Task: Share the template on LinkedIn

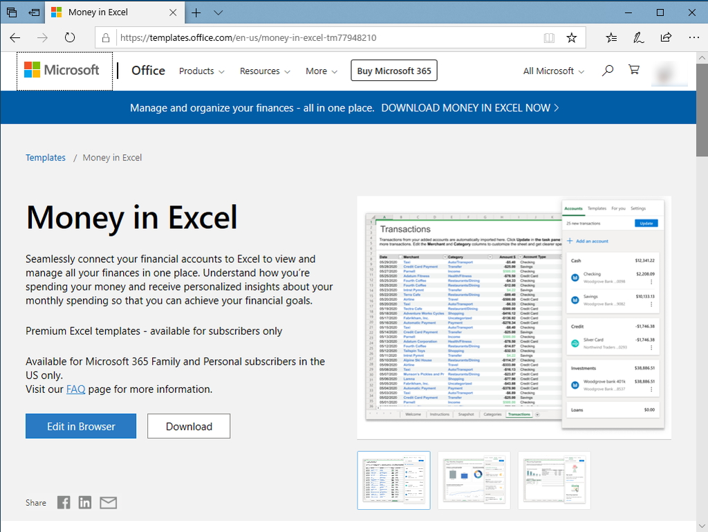Action: (x=85, y=502)
